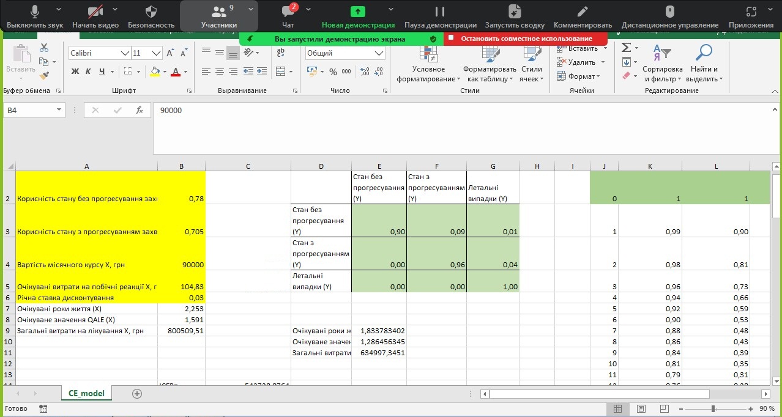Click Запустить сводку button
Viewport: 782px width, 417px height.
click(515, 17)
